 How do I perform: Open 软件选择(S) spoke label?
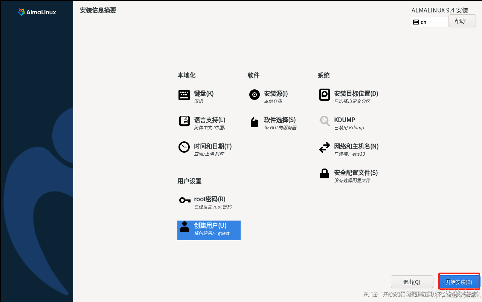pos(280,120)
